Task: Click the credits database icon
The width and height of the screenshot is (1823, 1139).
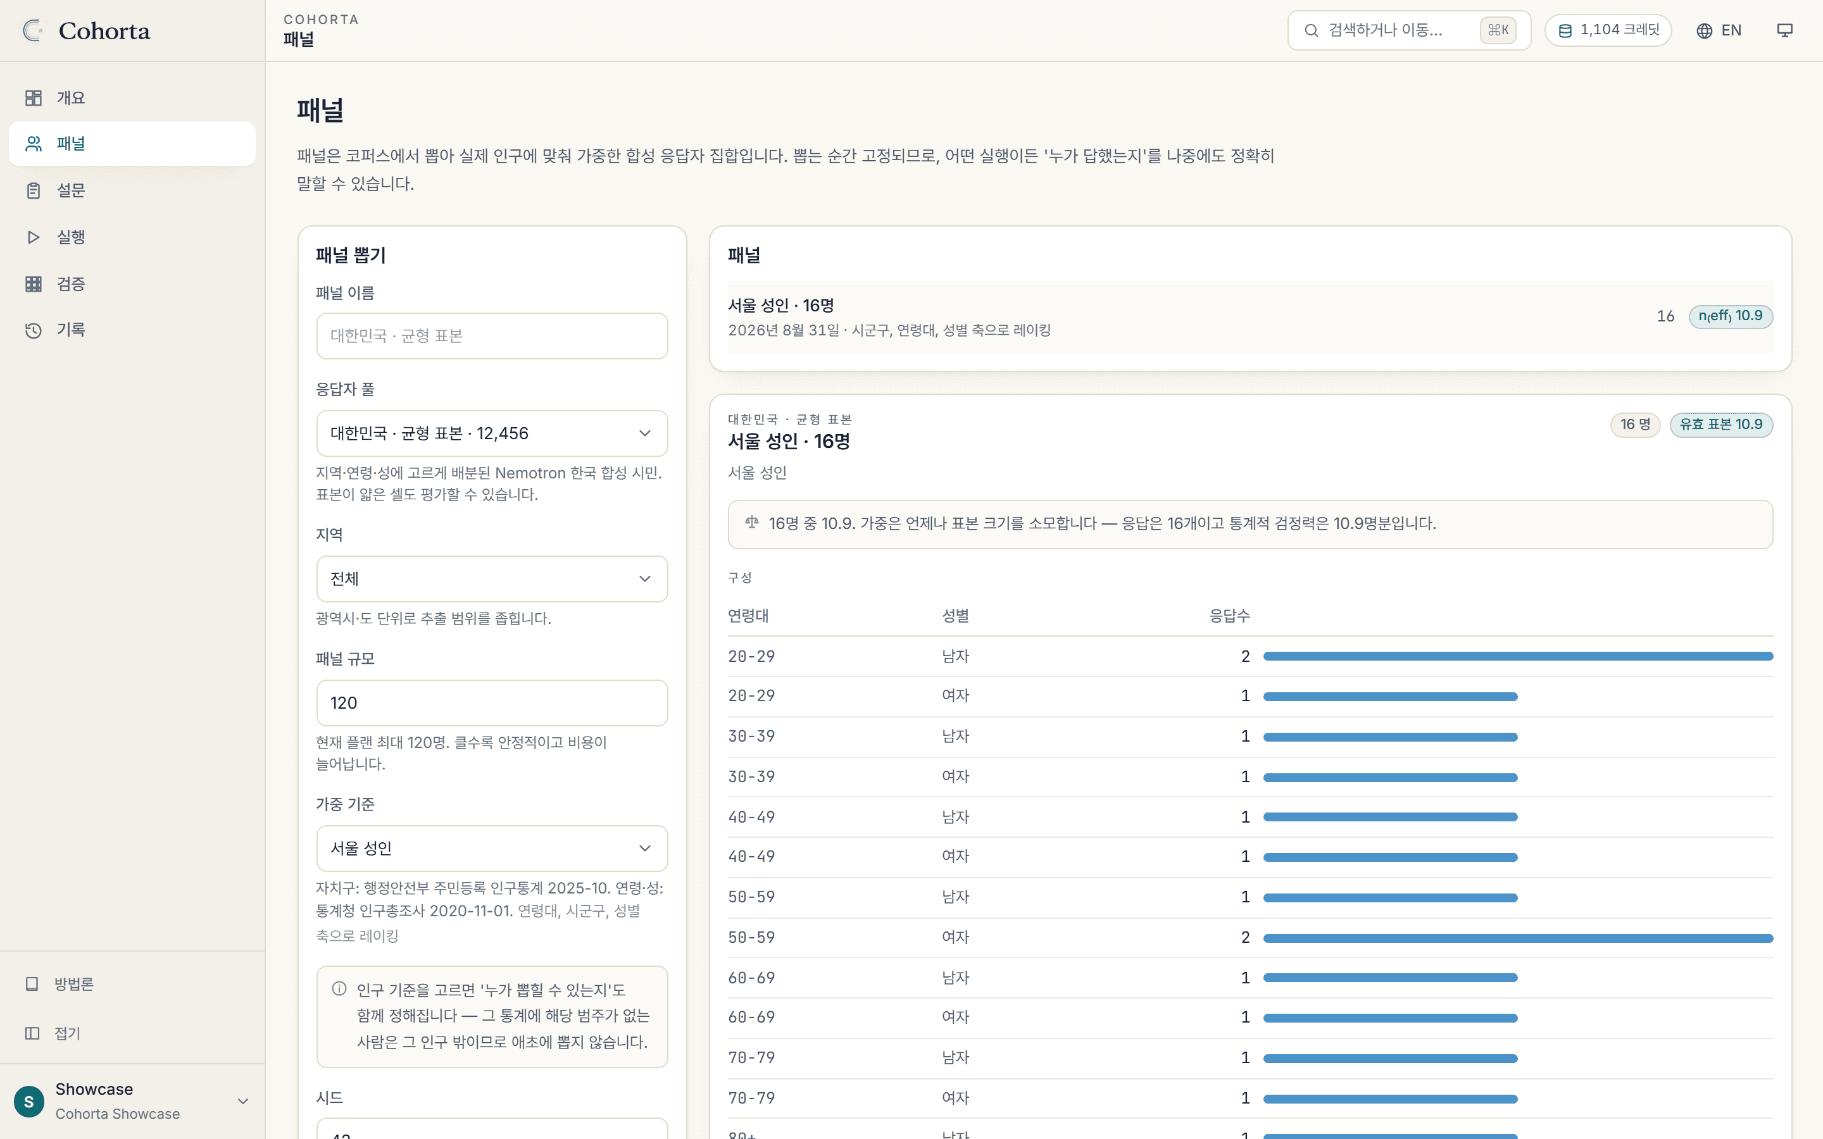Action: coord(1565,30)
